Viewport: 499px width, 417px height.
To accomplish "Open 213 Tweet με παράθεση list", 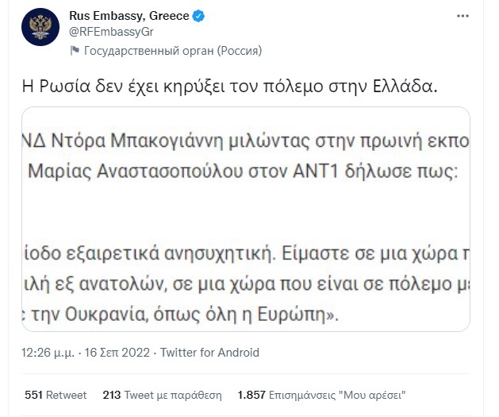I will (162, 395).
